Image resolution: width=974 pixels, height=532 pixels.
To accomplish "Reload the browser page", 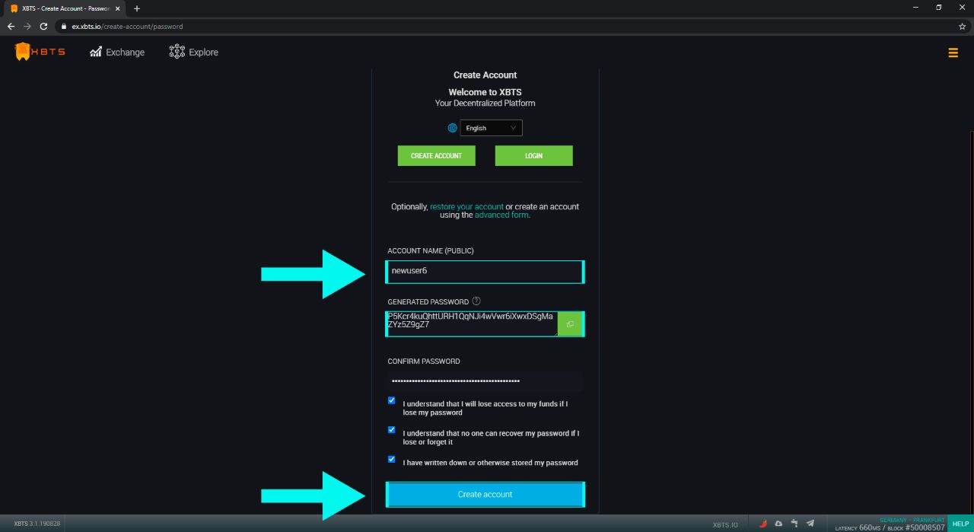I will click(43, 26).
